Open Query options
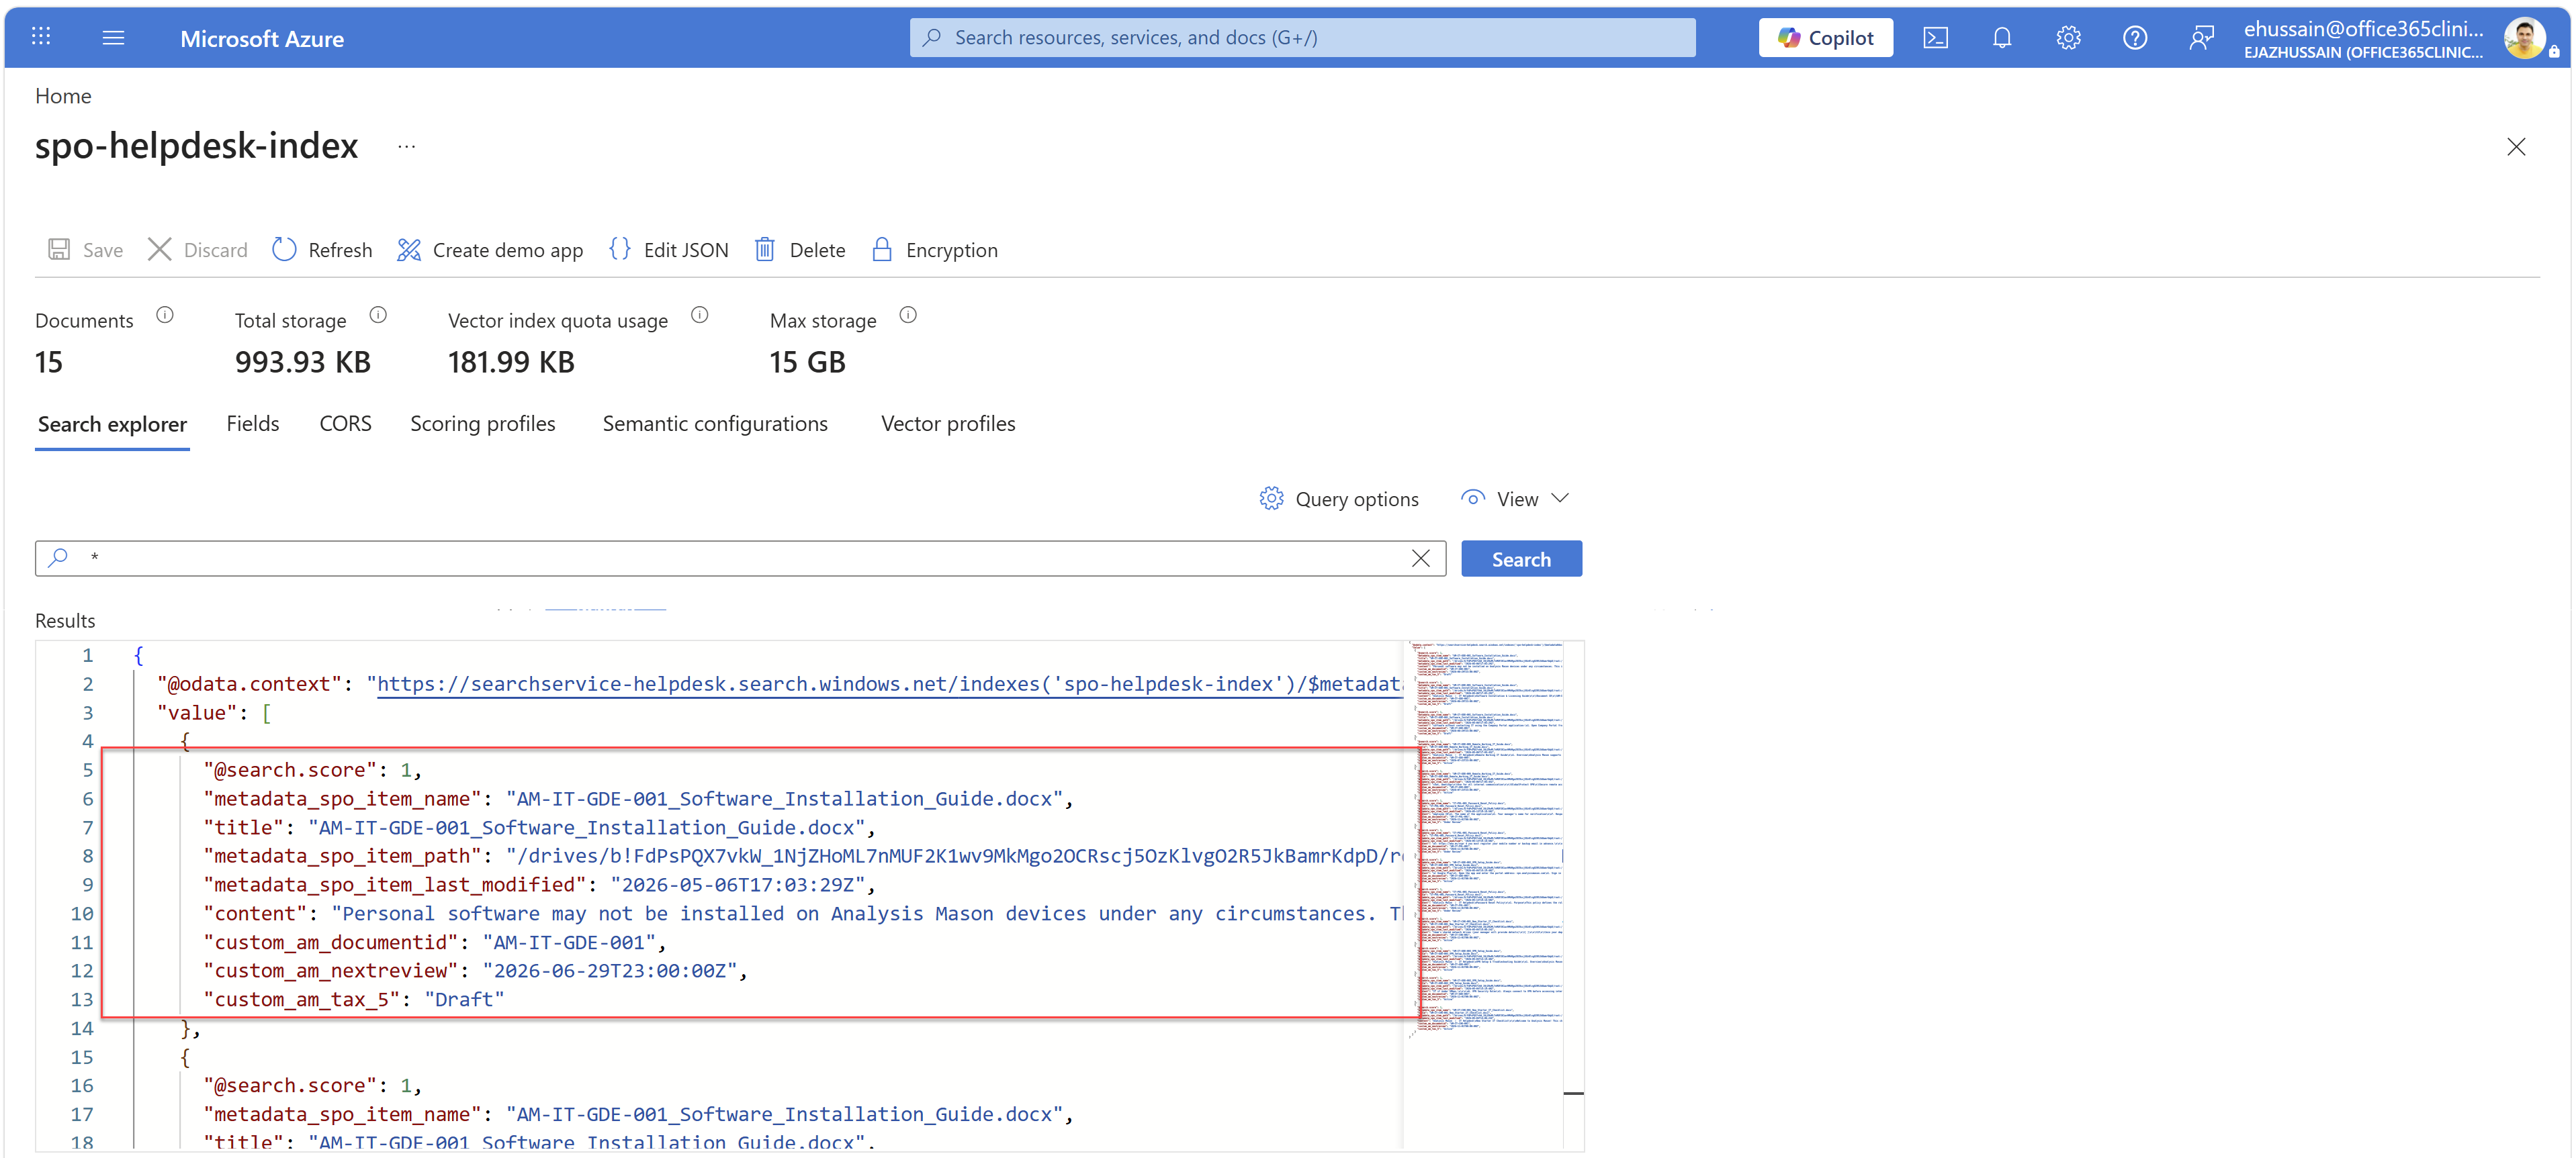 1338,499
